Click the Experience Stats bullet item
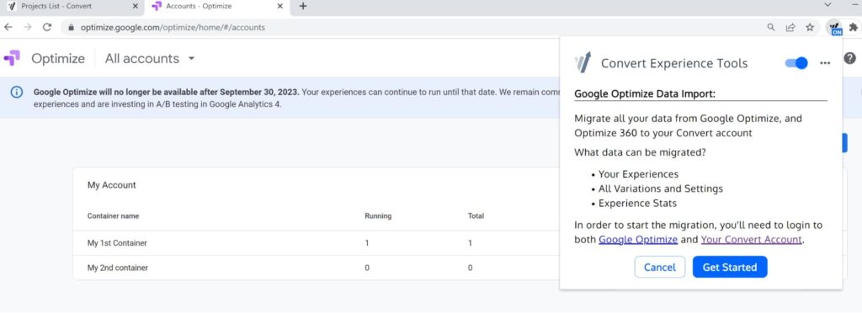 (638, 203)
